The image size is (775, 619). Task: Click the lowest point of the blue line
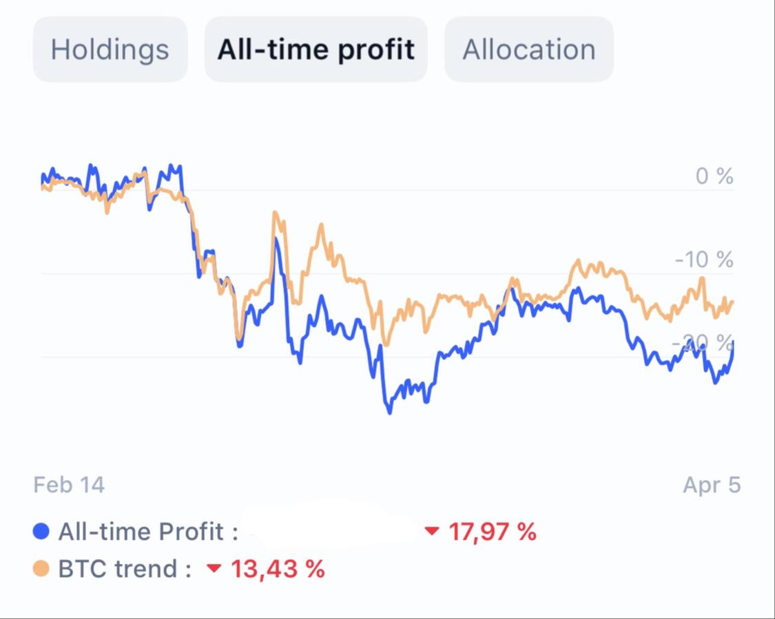click(389, 412)
